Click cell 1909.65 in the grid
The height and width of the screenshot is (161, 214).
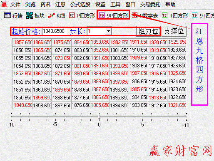point(138,58)
